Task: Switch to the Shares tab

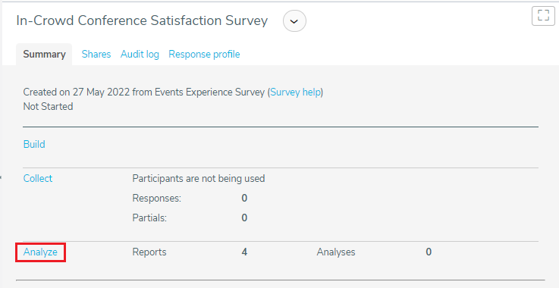Action: click(x=96, y=54)
